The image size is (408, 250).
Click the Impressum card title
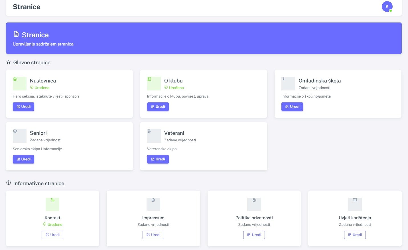[x=153, y=218]
